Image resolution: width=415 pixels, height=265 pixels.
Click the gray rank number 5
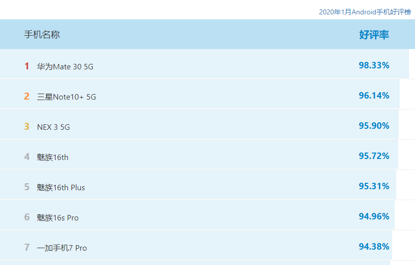(27, 187)
